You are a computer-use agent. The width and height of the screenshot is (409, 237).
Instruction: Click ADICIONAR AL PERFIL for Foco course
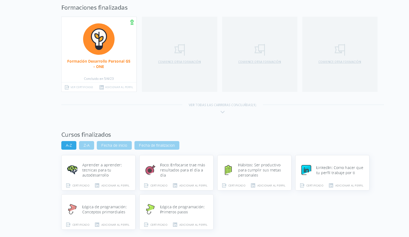click(193, 186)
